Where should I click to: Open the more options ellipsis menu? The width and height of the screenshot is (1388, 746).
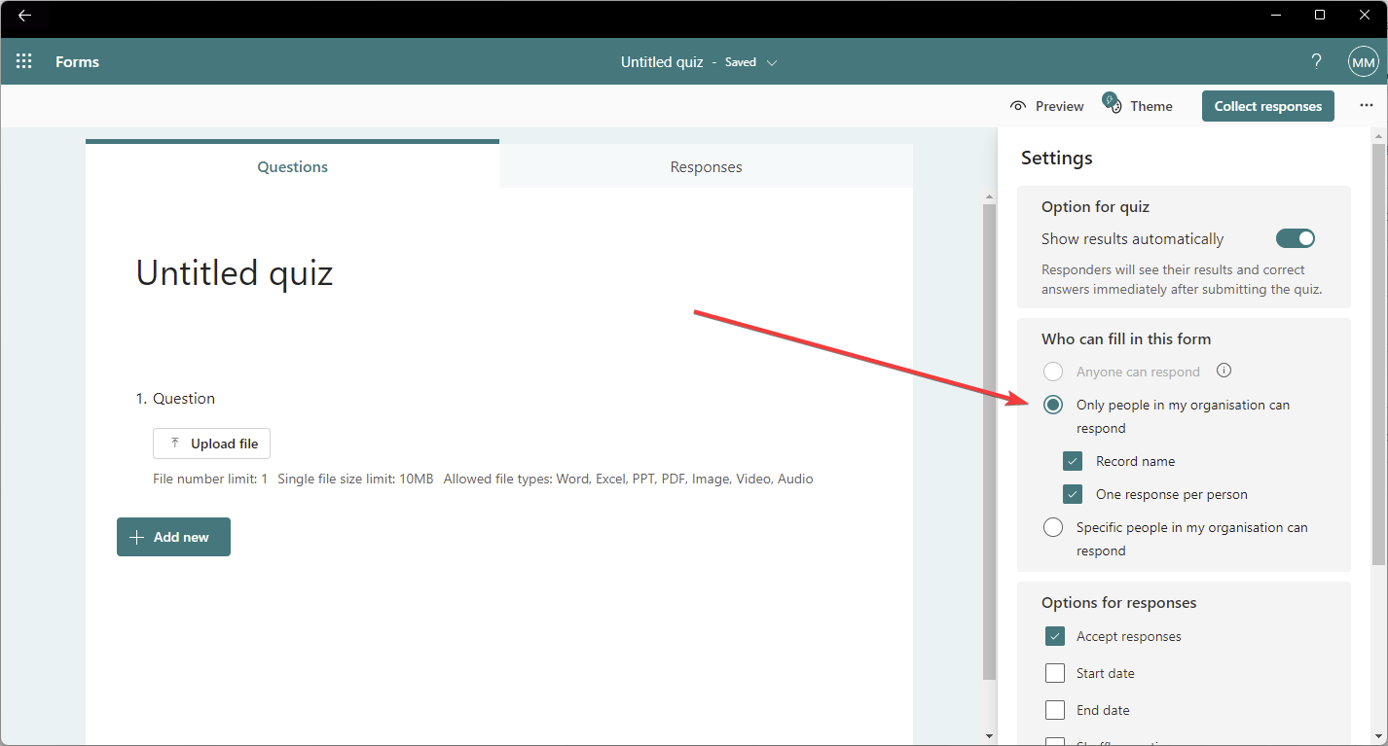pyautogui.click(x=1367, y=106)
